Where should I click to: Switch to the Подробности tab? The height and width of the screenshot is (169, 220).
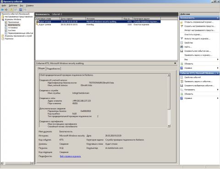(53, 69)
